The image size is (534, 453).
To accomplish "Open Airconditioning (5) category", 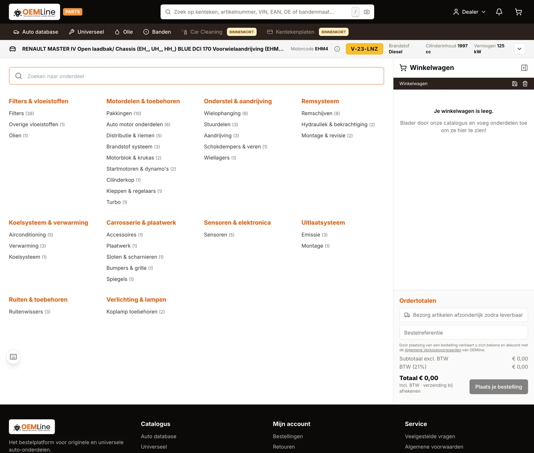I will click(31, 235).
